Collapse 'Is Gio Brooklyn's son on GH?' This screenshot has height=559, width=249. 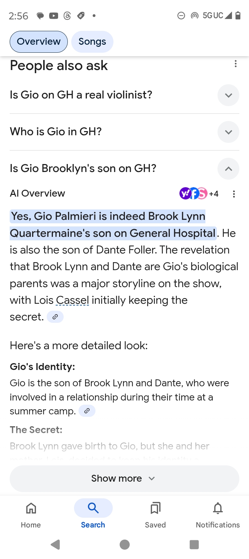pyautogui.click(x=228, y=169)
